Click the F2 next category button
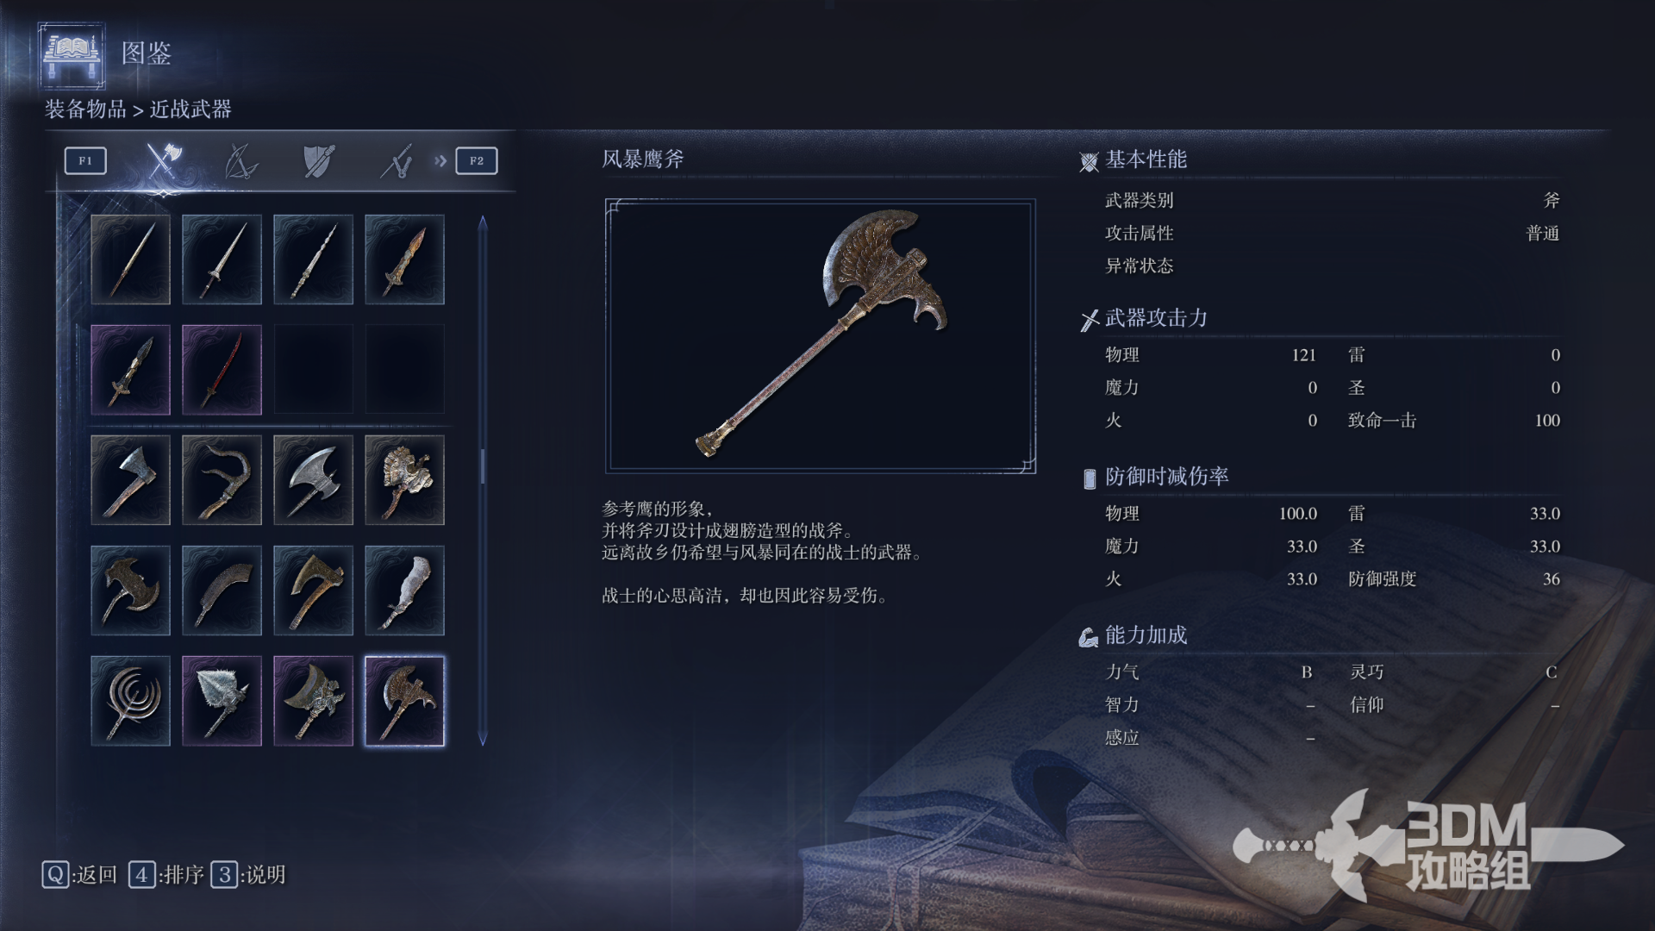Viewport: 1655px width, 931px height. [x=477, y=160]
